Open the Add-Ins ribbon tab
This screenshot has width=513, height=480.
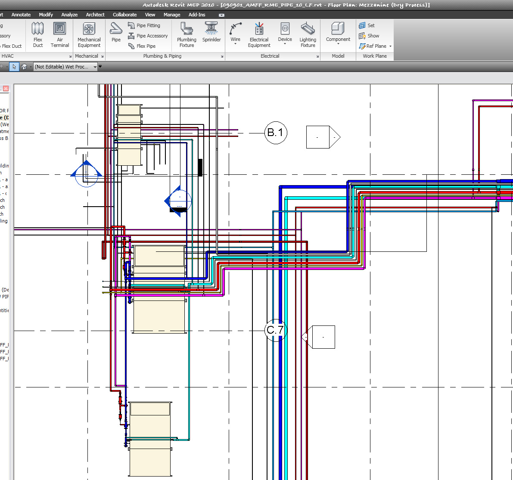196,14
